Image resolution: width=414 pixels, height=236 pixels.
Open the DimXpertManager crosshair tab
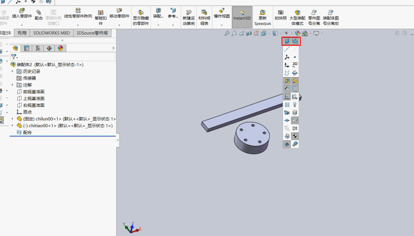[x=49, y=48]
